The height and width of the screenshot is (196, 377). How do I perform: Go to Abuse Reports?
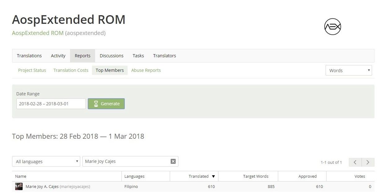point(146,70)
